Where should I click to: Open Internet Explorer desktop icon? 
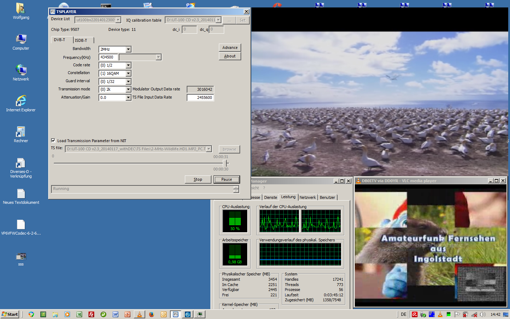click(x=21, y=101)
